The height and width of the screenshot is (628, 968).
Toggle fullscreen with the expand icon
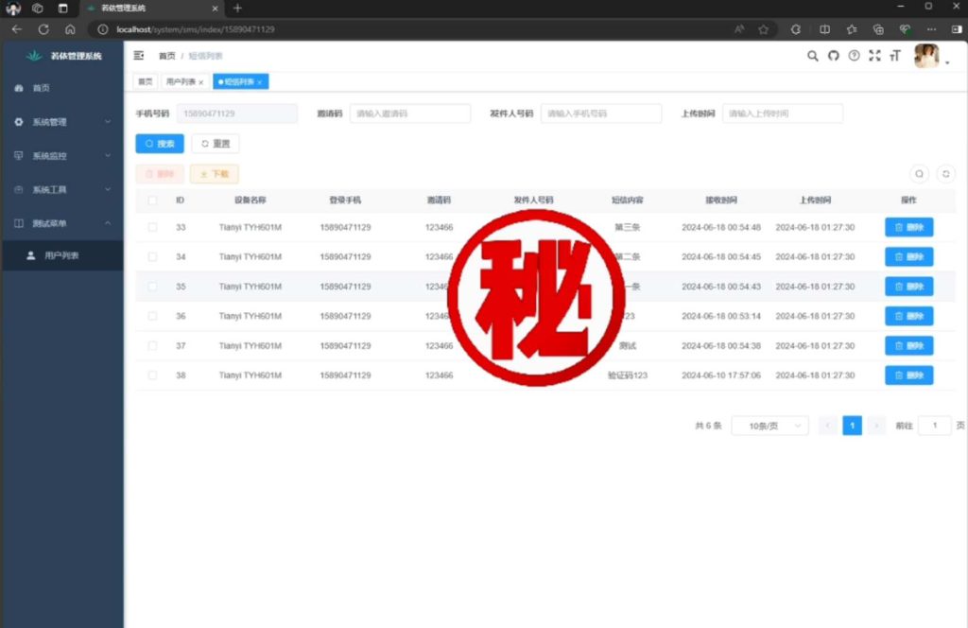click(874, 56)
